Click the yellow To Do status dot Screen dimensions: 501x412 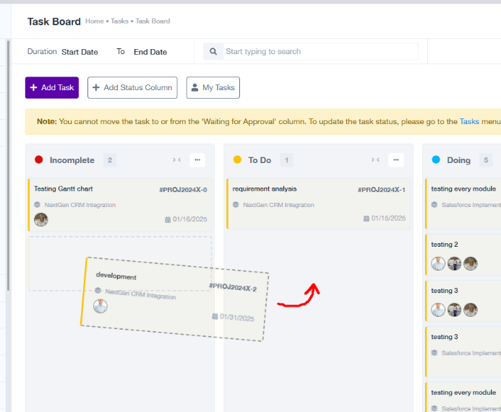[x=237, y=159]
